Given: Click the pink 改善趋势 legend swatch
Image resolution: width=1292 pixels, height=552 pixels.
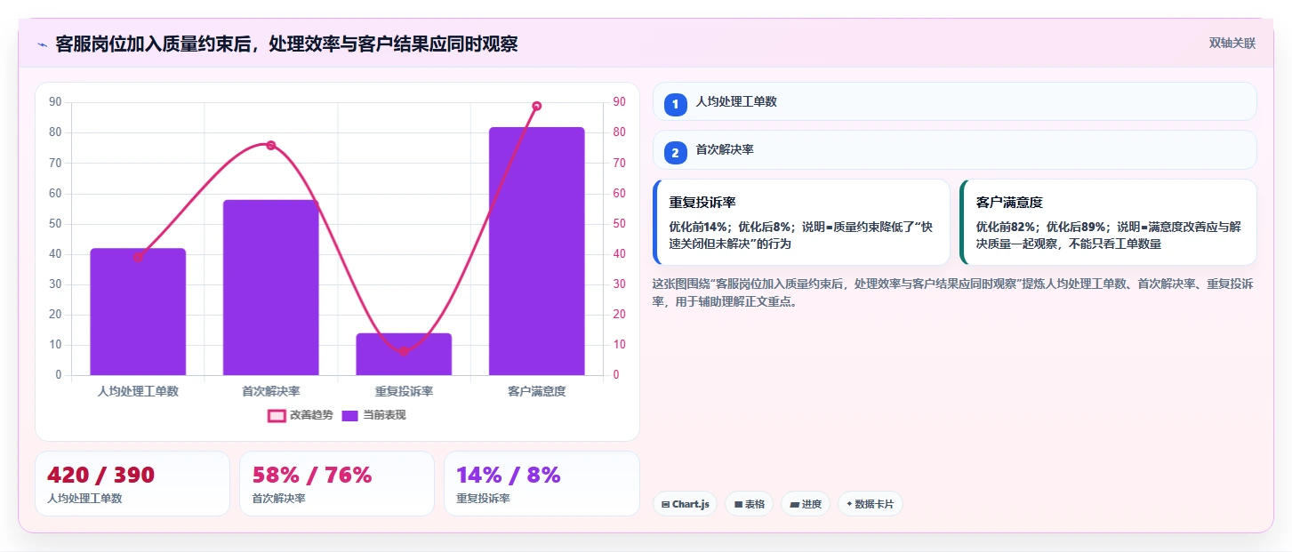Looking at the screenshot, I should (277, 415).
